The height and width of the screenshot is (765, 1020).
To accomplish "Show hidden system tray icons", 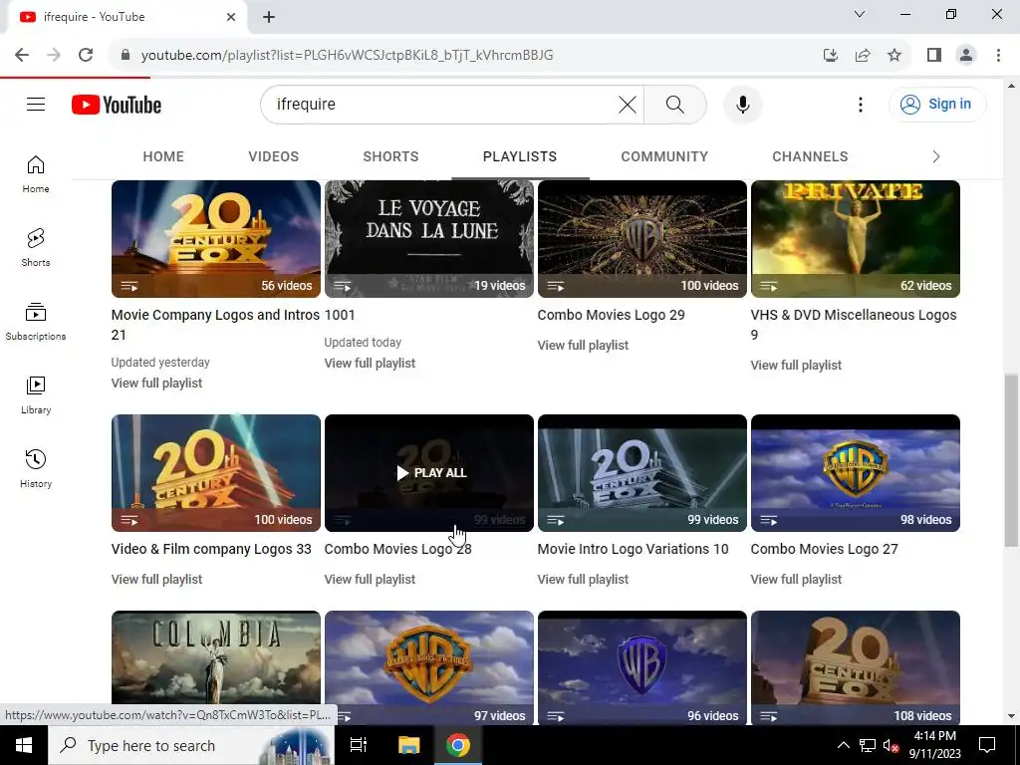I will coord(843,745).
